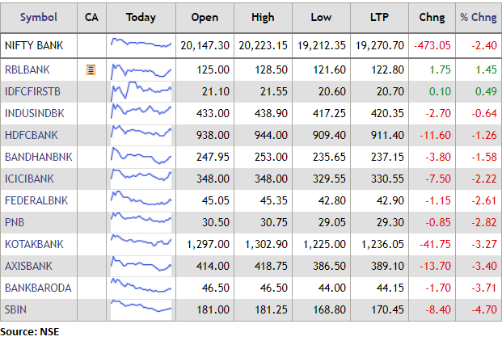Open the ICICIBANK symbol link
The image size is (502, 345).
[30, 178]
